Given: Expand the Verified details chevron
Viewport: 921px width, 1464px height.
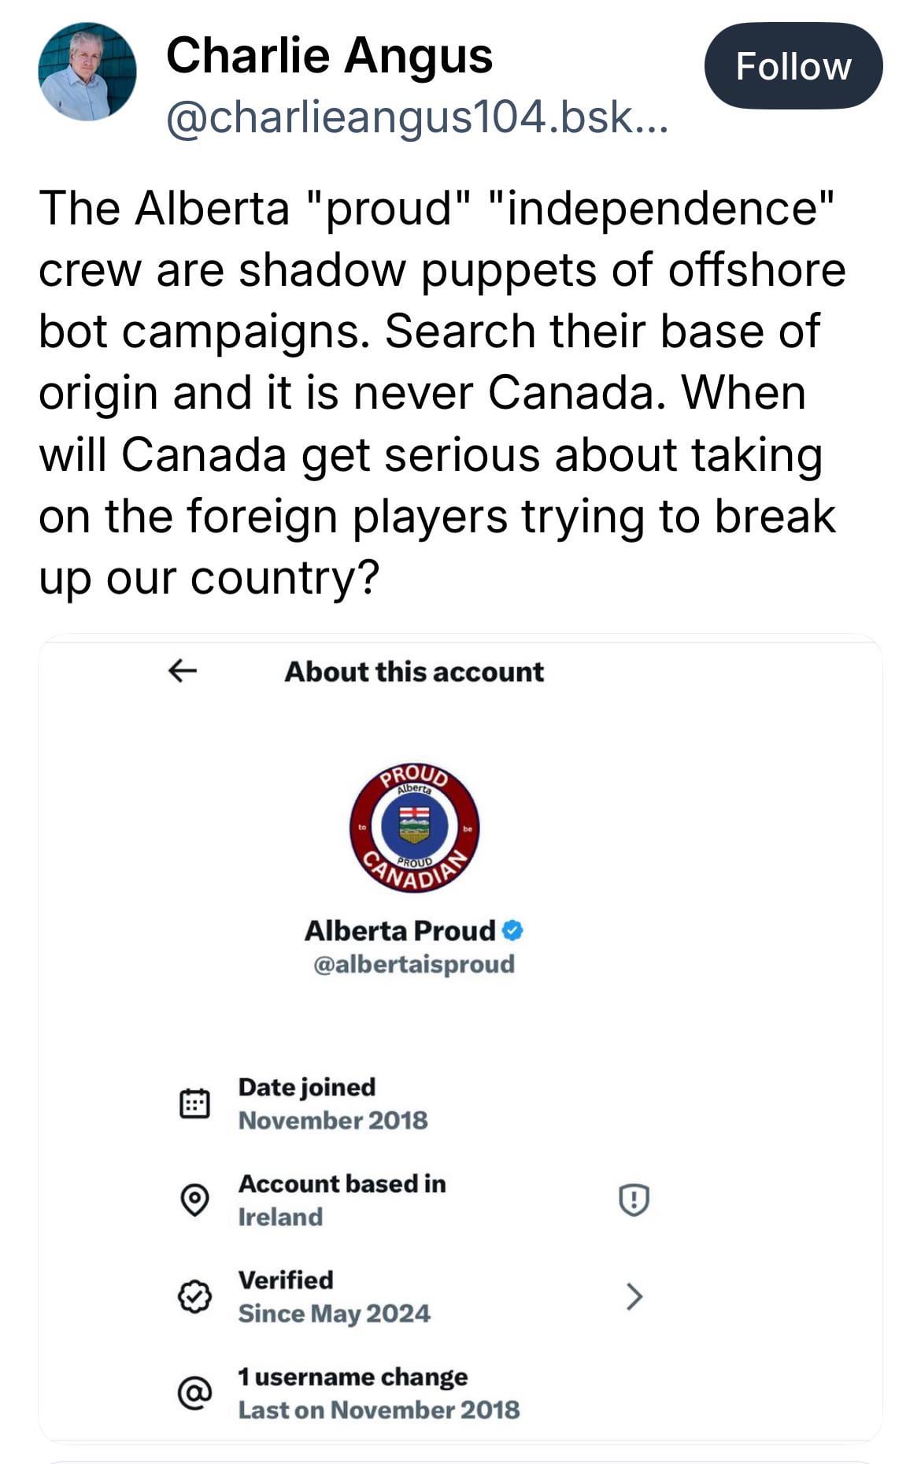Looking at the screenshot, I should [x=634, y=1296].
